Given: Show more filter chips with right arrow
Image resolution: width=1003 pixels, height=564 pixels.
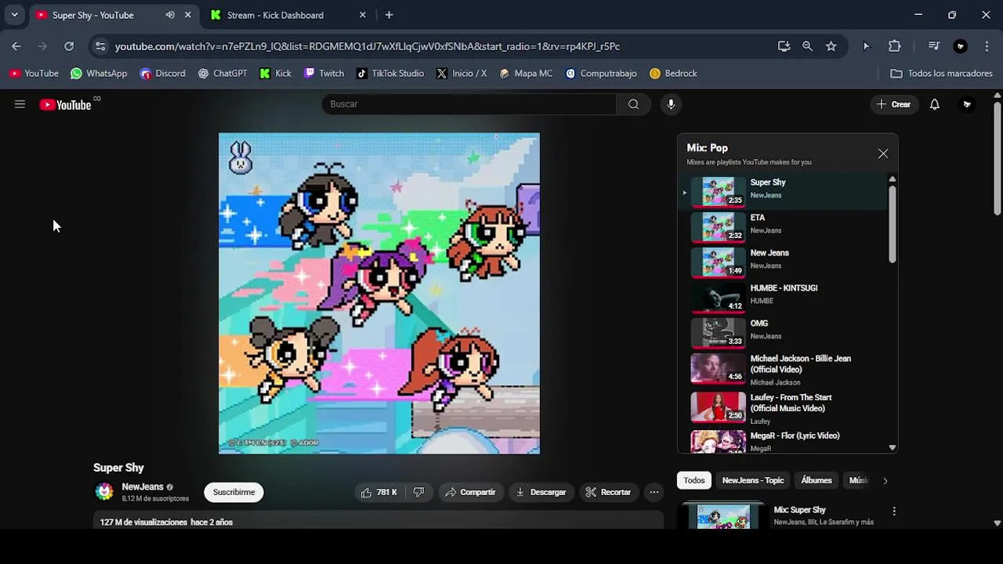Looking at the screenshot, I should tap(885, 480).
